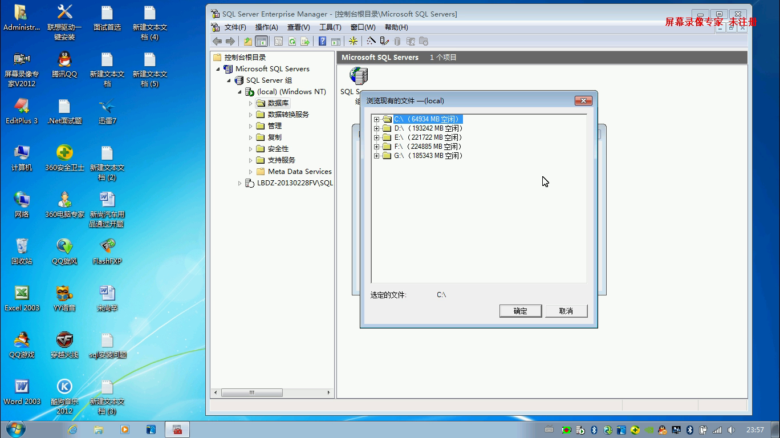Collapse the SQL Server 组 node
Image resolution: width=780 pixels, height=438 pixels.
tap(229, 80)
